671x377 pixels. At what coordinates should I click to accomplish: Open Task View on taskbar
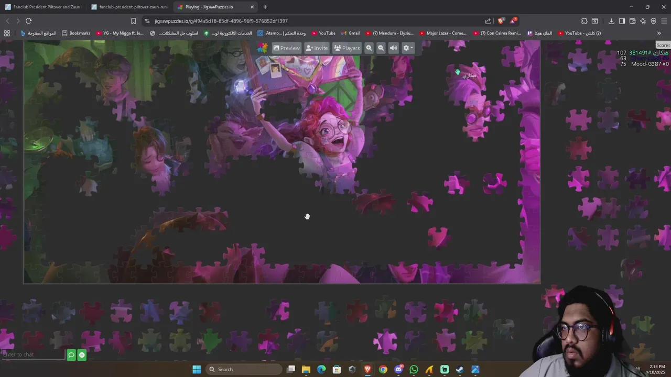coord(291,369)
